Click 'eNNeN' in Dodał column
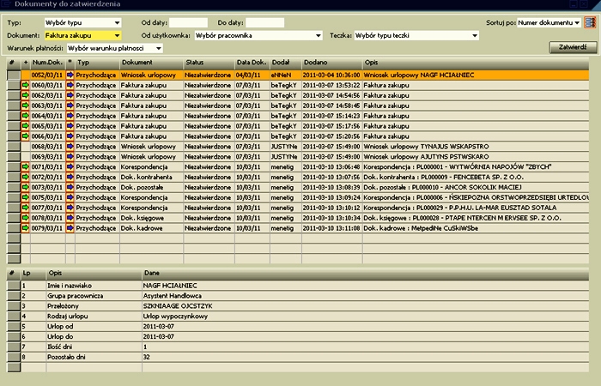This screenshot has width=601, height=386. [281, 75]
